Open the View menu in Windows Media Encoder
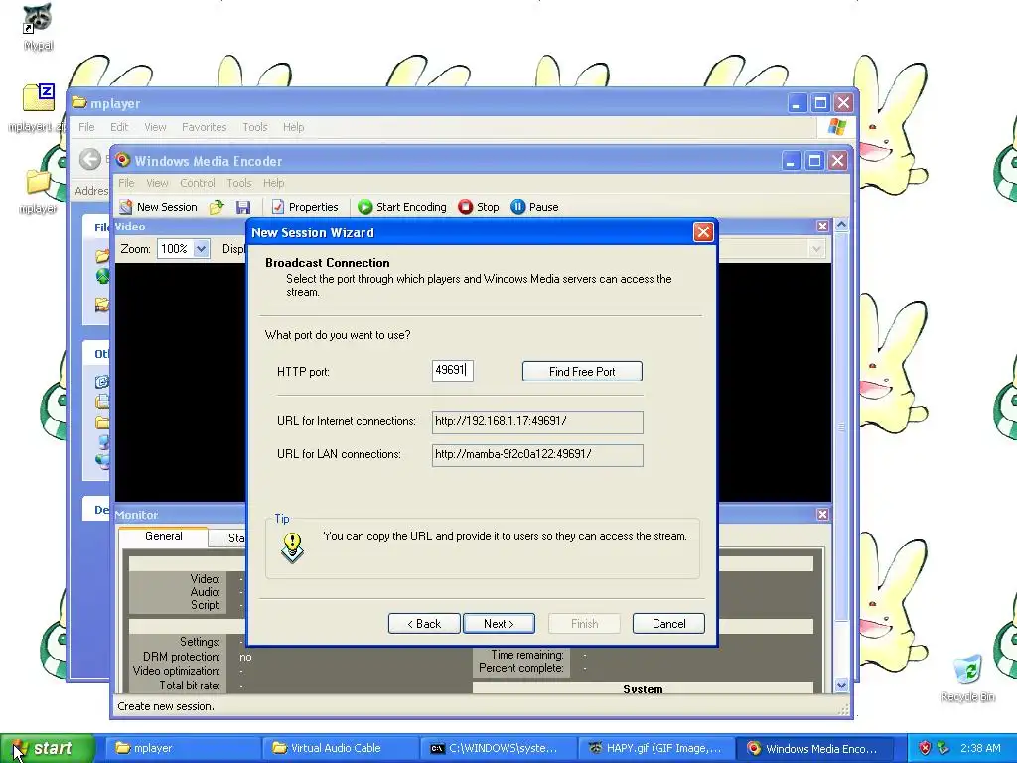 [x=157, y=183]
